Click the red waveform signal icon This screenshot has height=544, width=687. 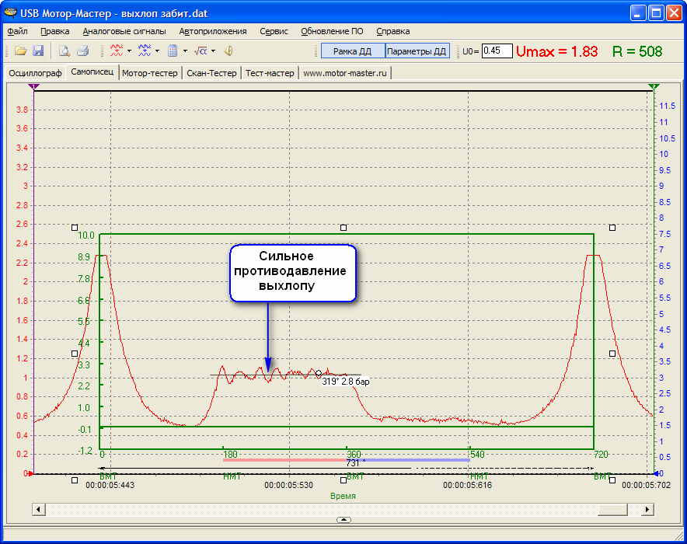(116, 51)
